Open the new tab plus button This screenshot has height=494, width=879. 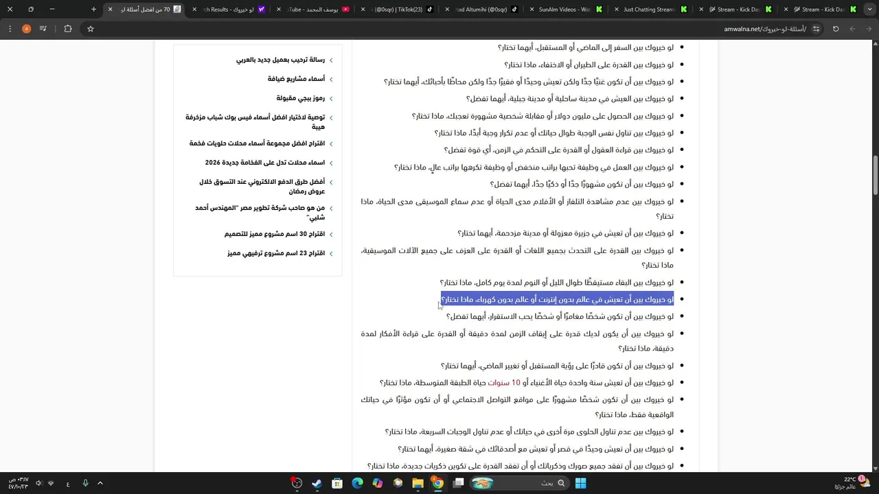[x=94, y=9]
